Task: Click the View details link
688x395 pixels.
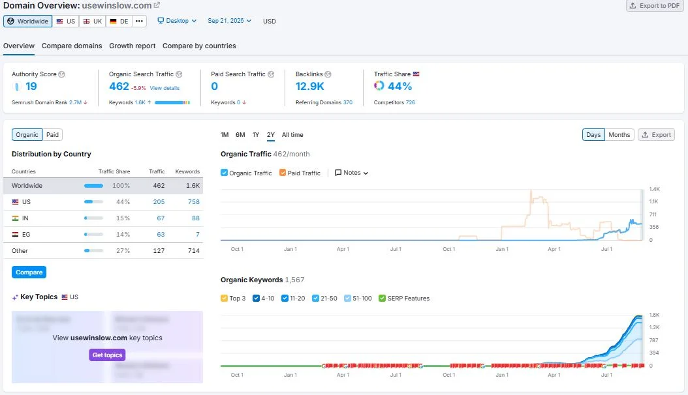Action: pyautogui.click(x=164, y=88)
